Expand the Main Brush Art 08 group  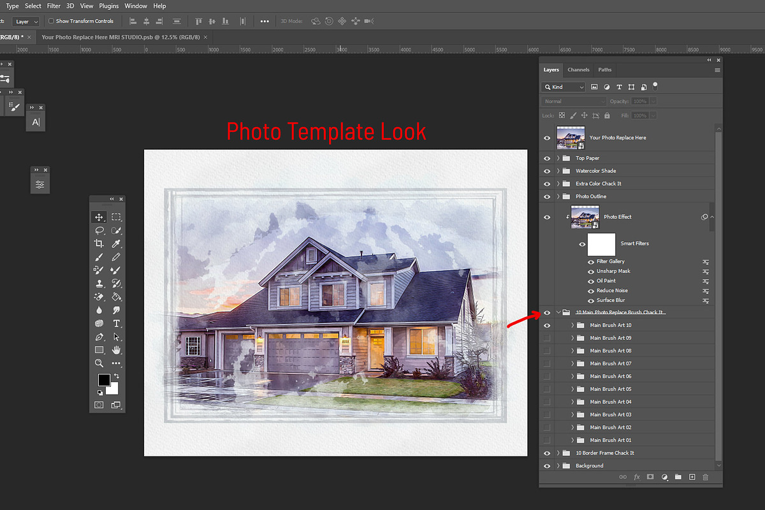[x=572, y=351]
